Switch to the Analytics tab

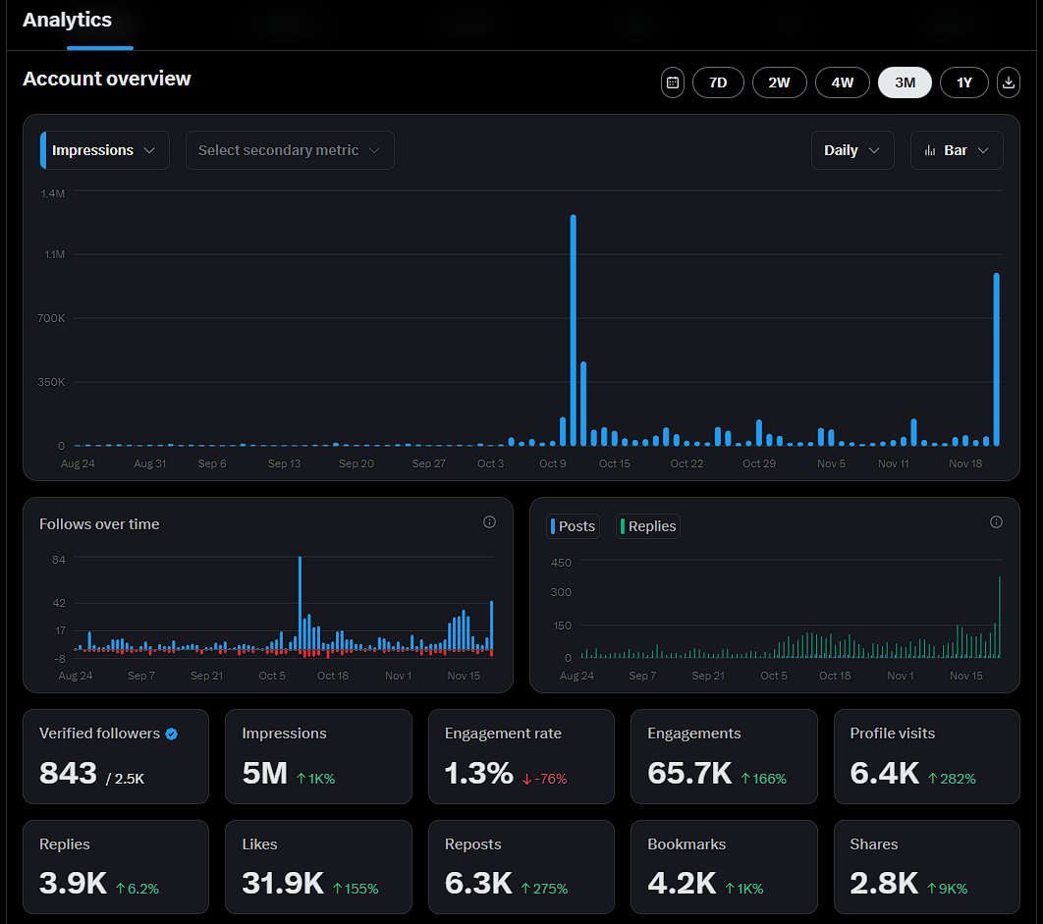[67, 20]
